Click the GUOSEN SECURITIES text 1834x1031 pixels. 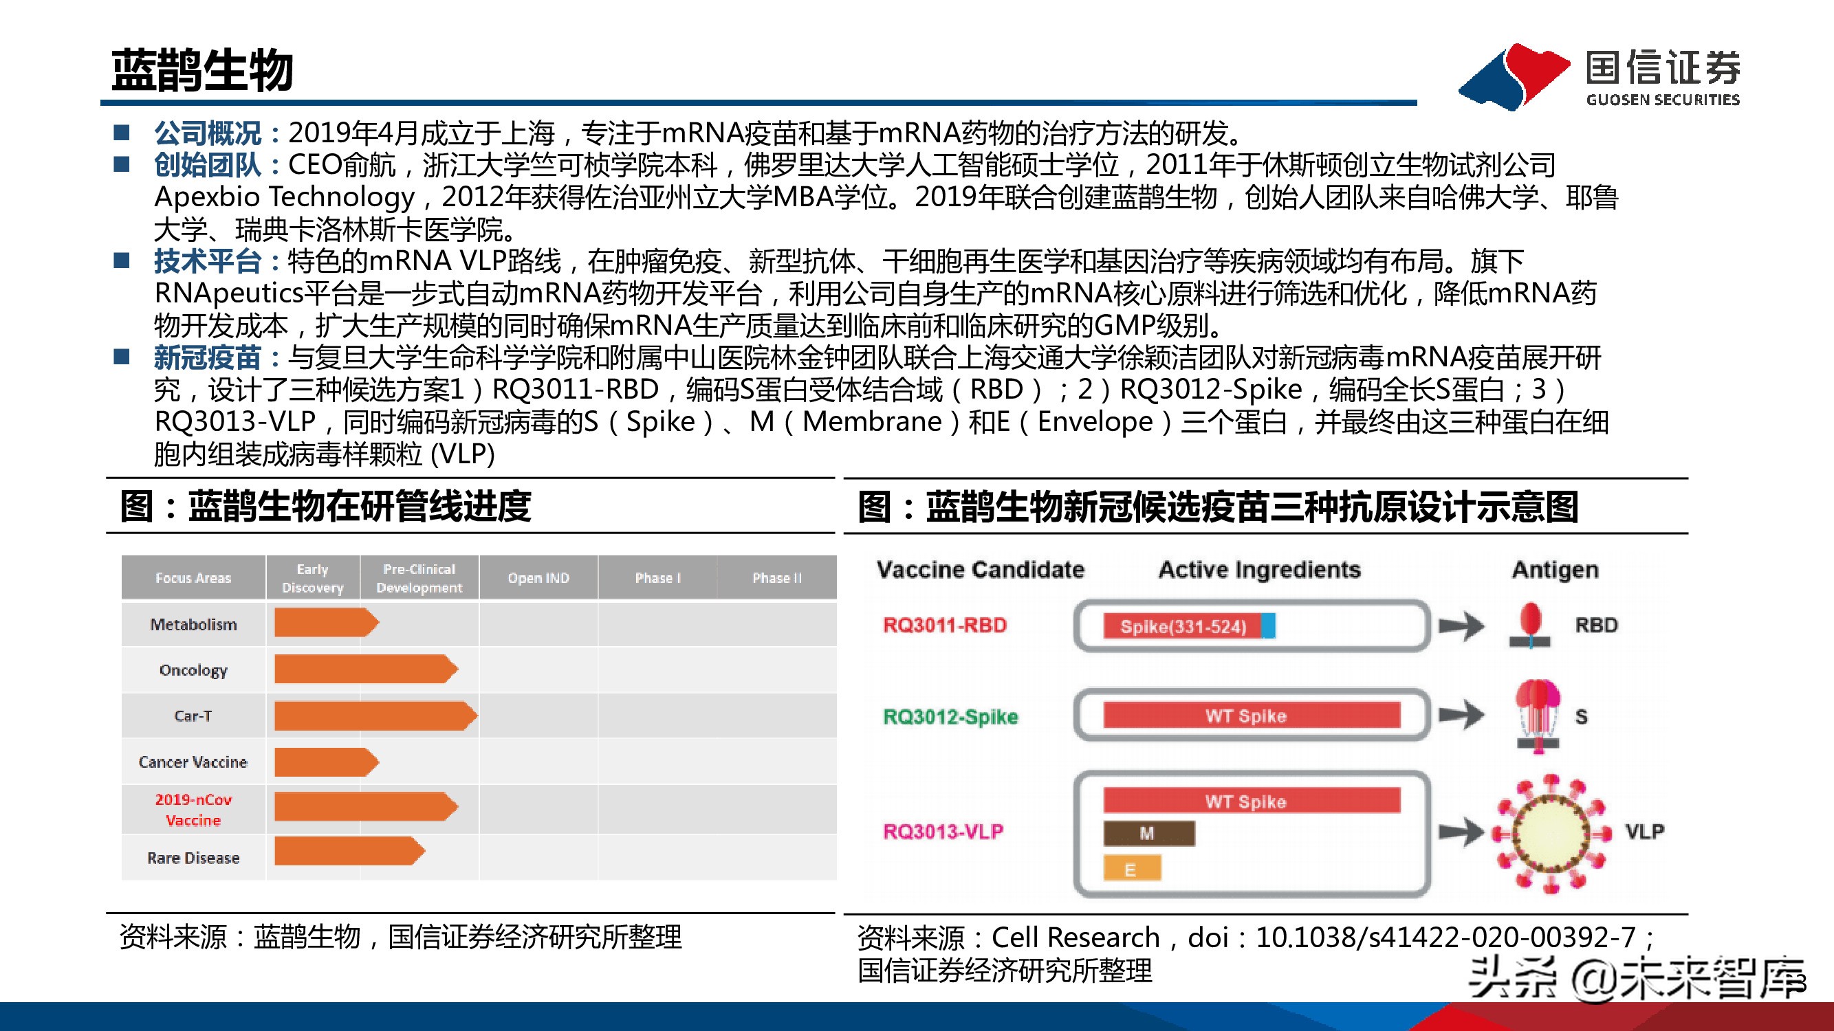(x=1663, y=100)
